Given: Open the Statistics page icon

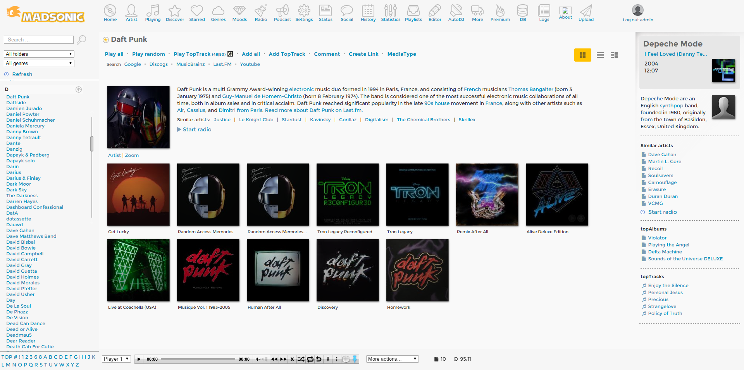Looking at the screenshot, I should (390, 13).
